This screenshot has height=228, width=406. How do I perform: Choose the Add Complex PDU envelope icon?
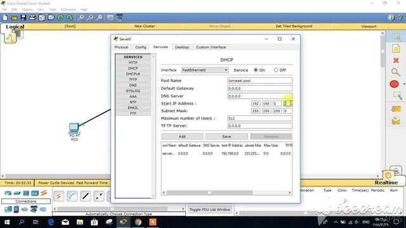[396, 120]
